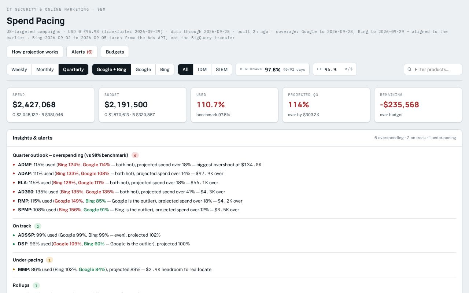Viewport: 469px width, 293px height.
Task: Click the On track section heading
Action: pyautogui.click(x=22, y=226)
